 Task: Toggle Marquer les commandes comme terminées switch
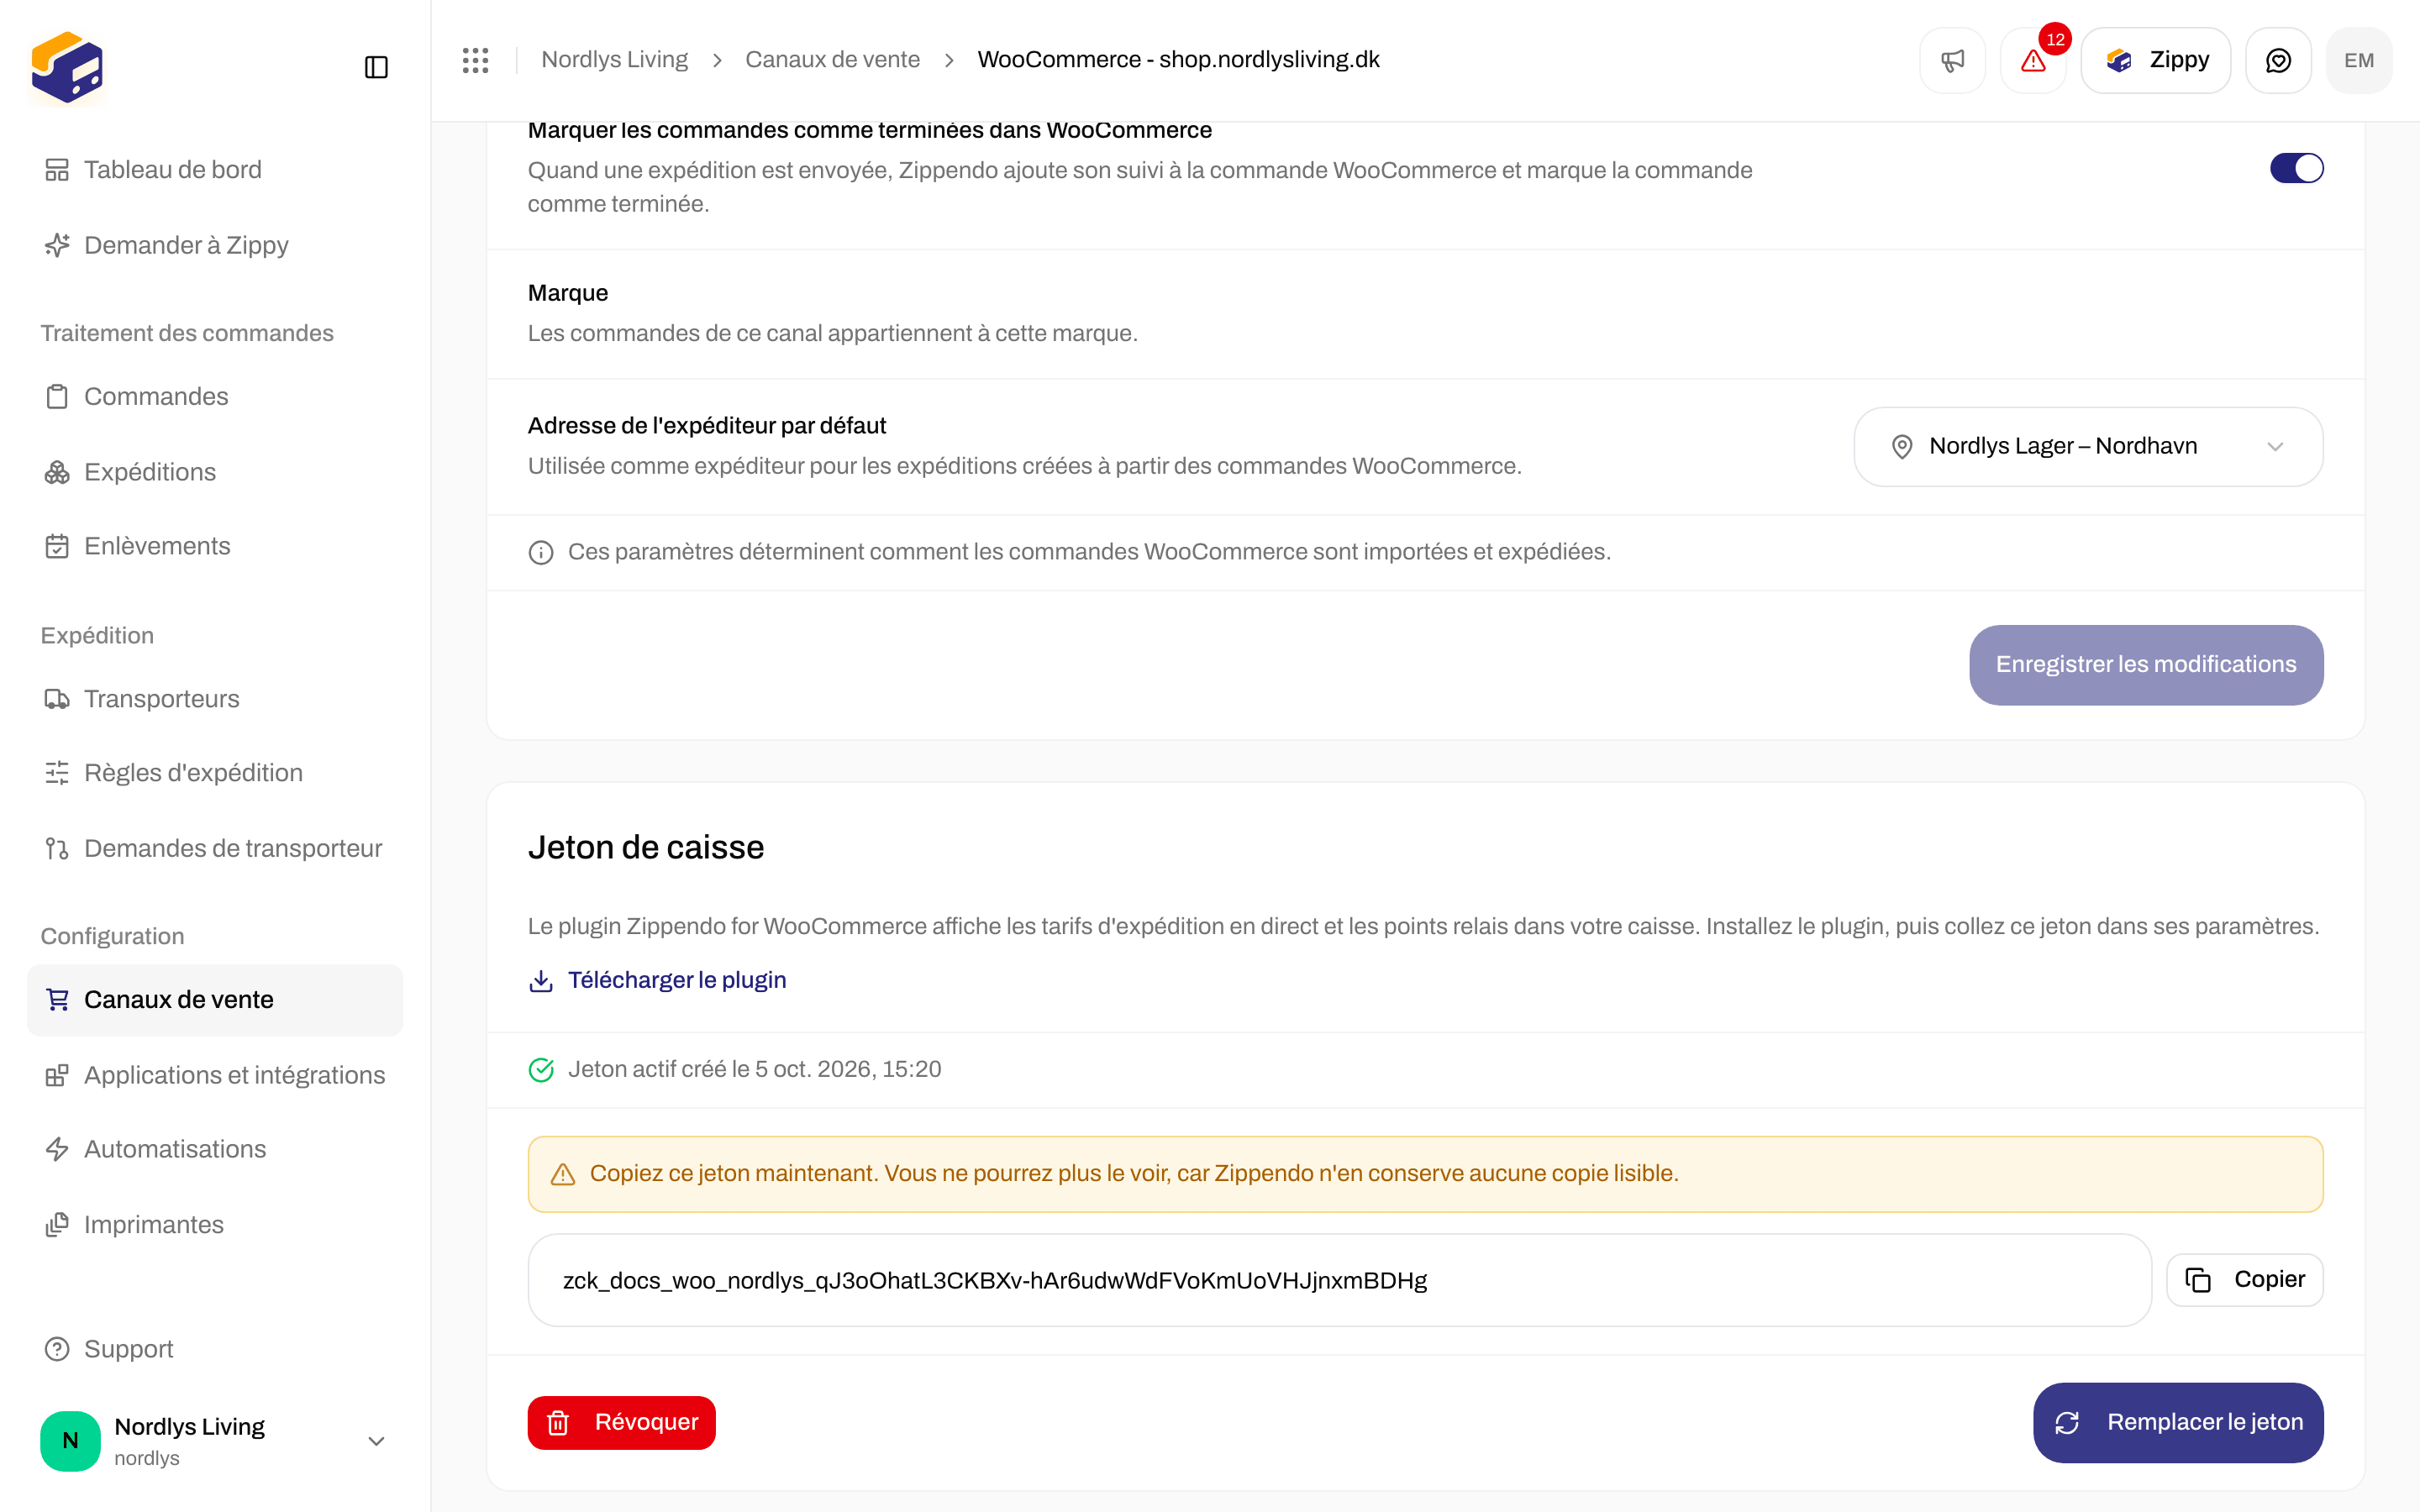[2296, 168]
